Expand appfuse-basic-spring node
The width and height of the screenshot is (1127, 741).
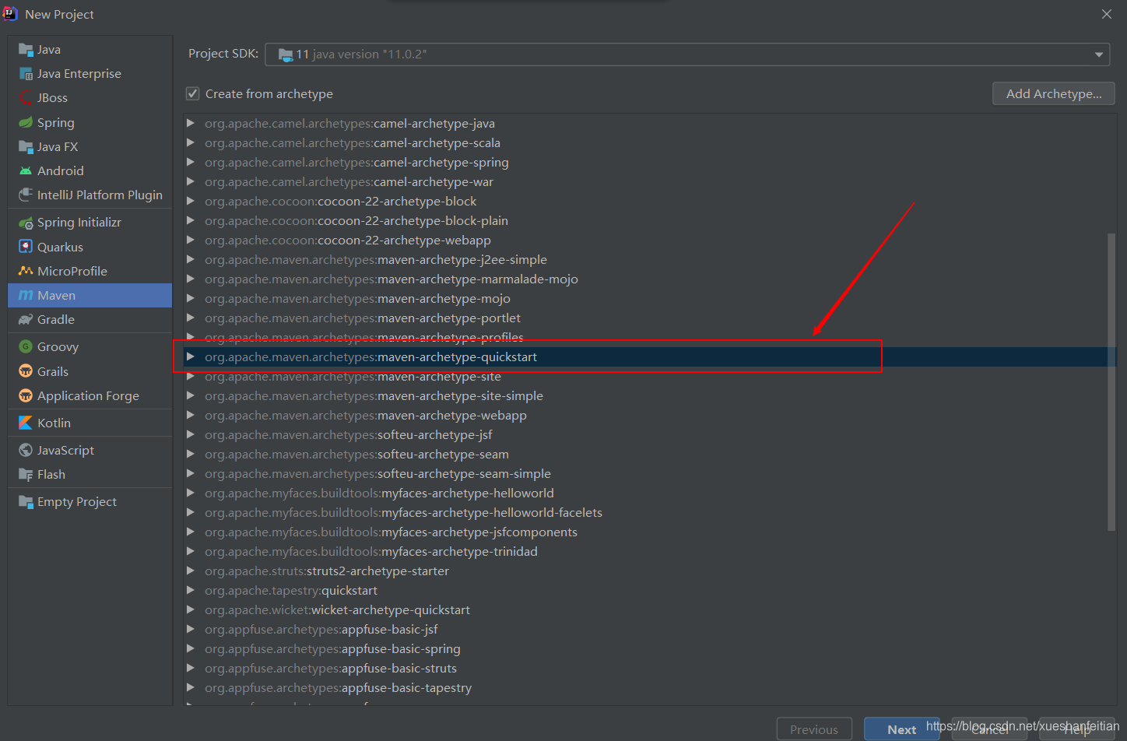click(x=191, y=648)
